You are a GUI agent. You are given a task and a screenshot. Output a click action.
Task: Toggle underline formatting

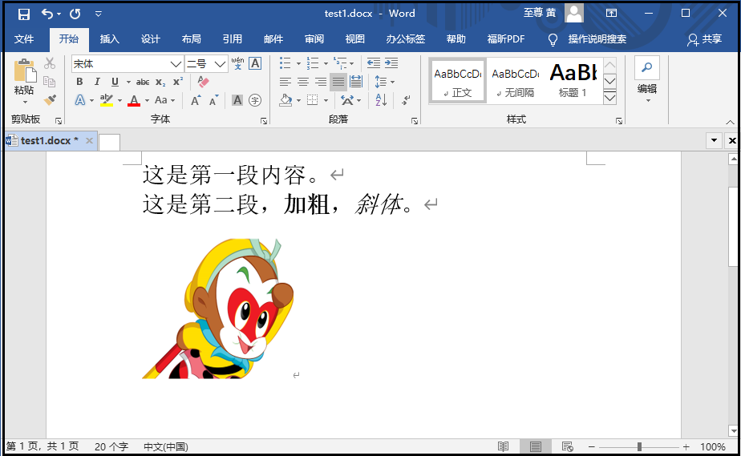pyautogui.click(x=115, y=82)
